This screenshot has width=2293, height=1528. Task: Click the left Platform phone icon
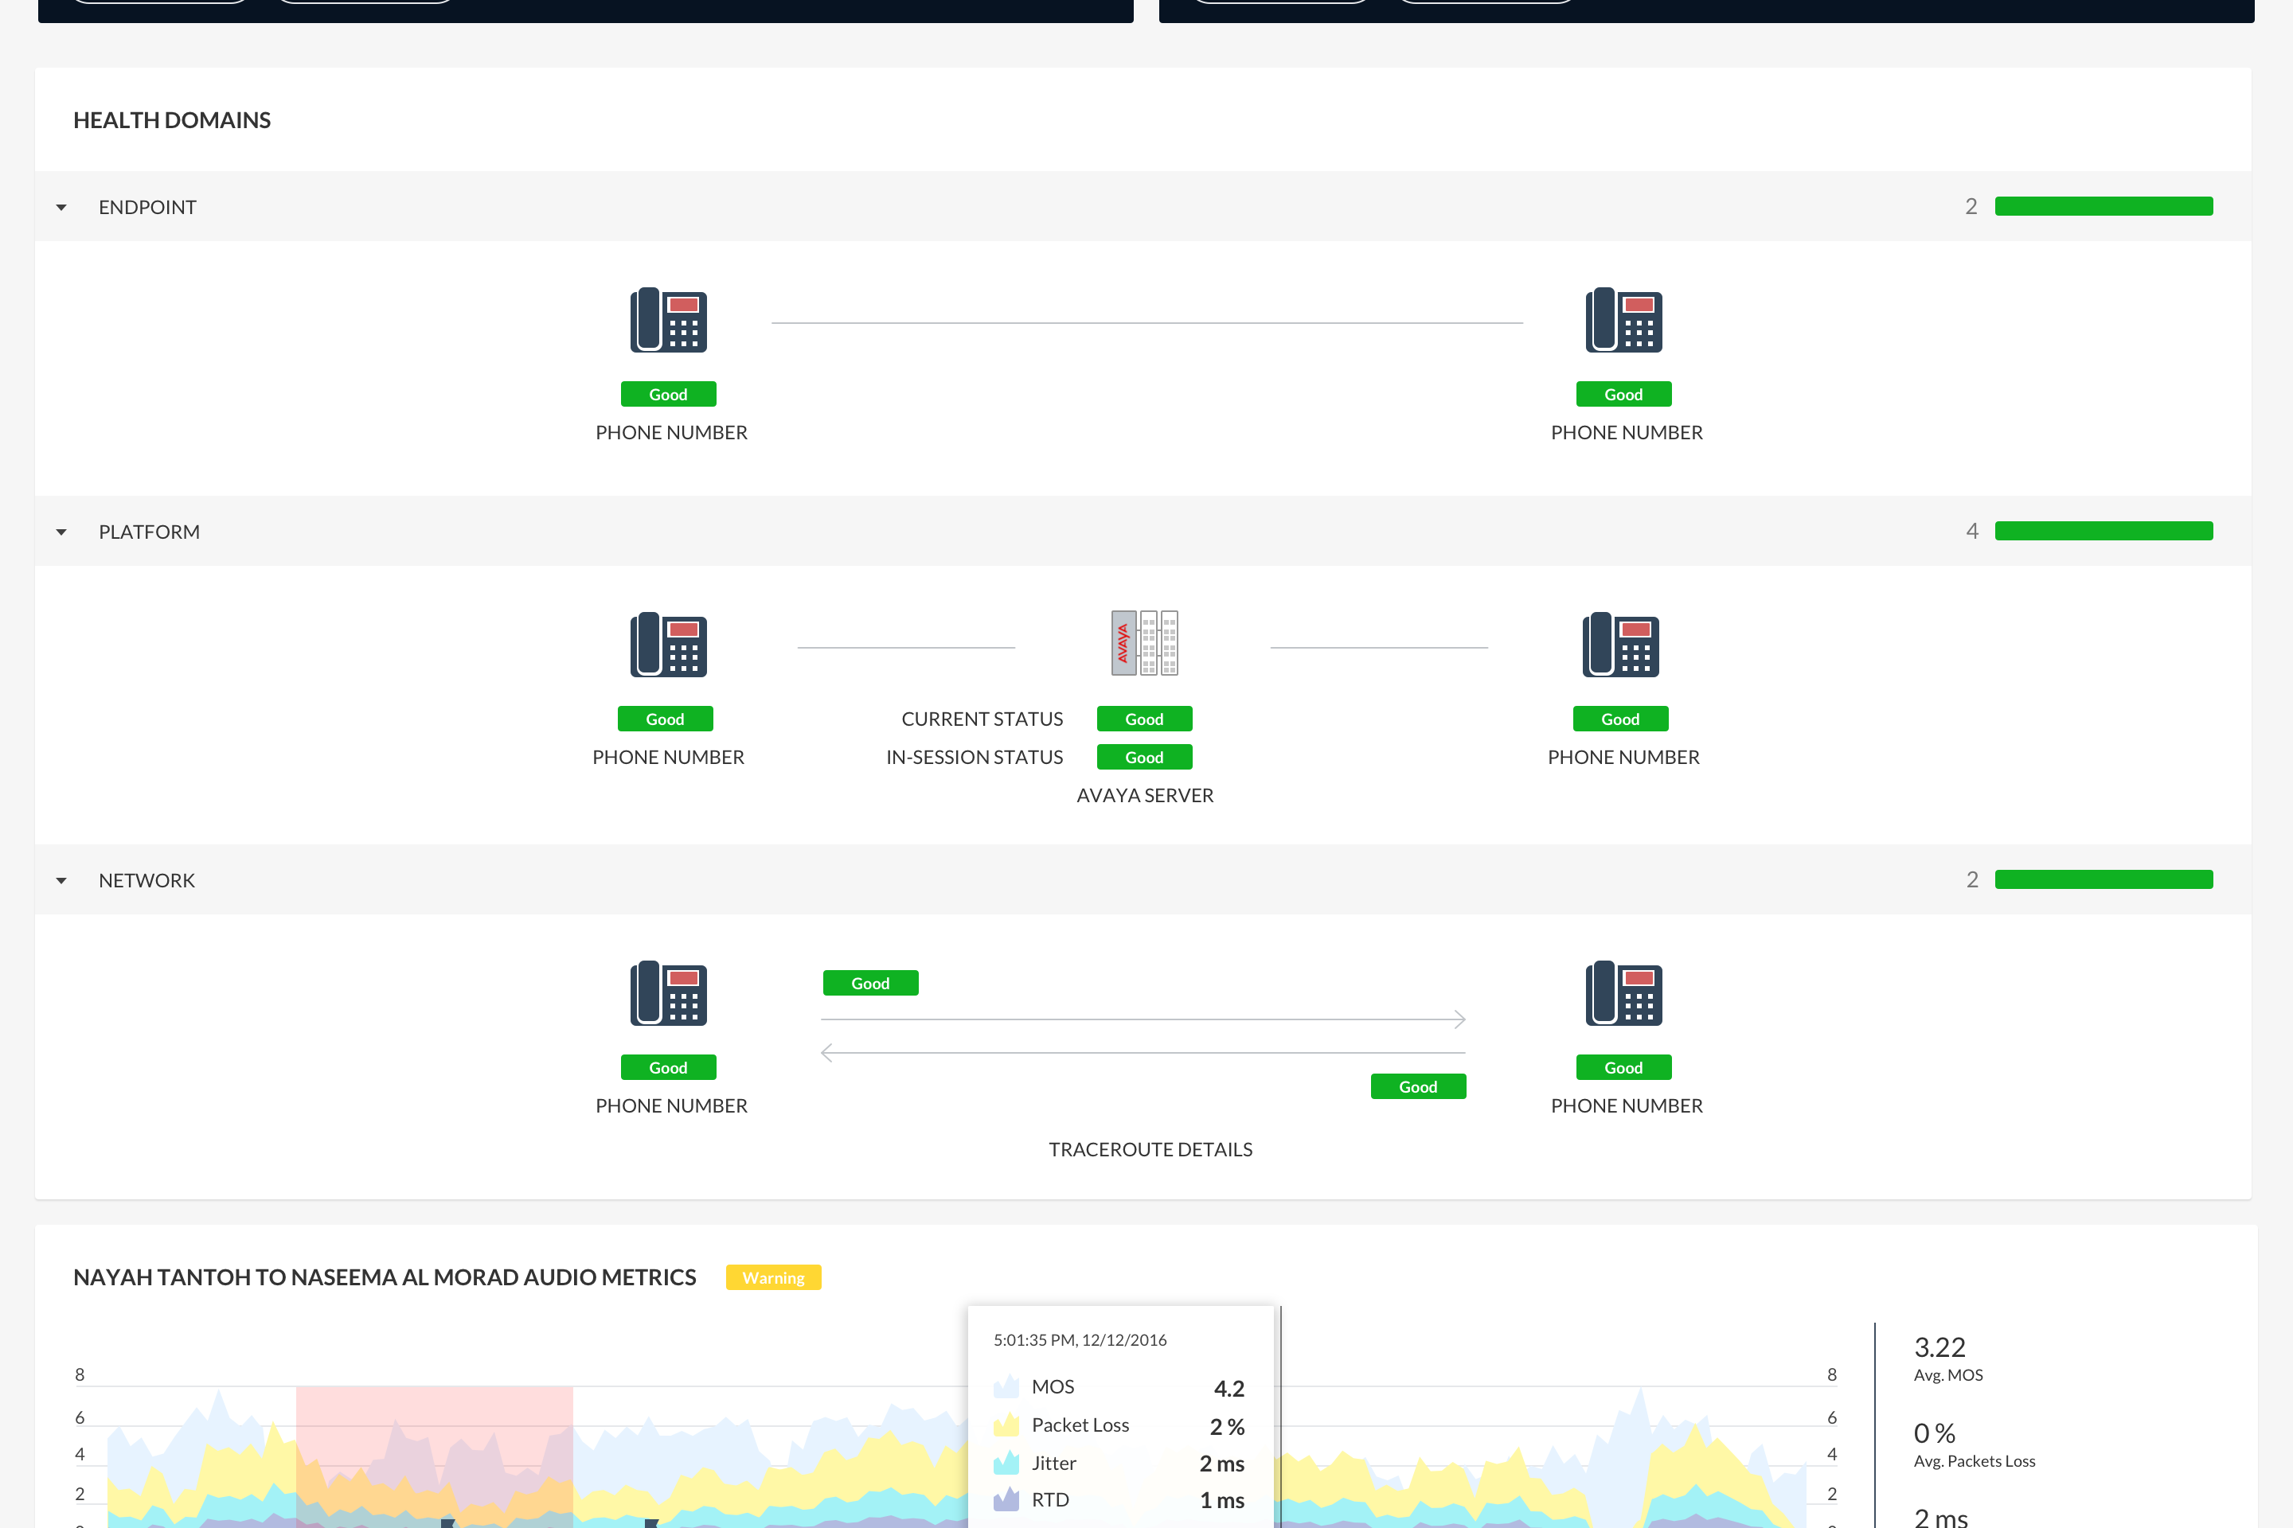(x=669, y=644)
